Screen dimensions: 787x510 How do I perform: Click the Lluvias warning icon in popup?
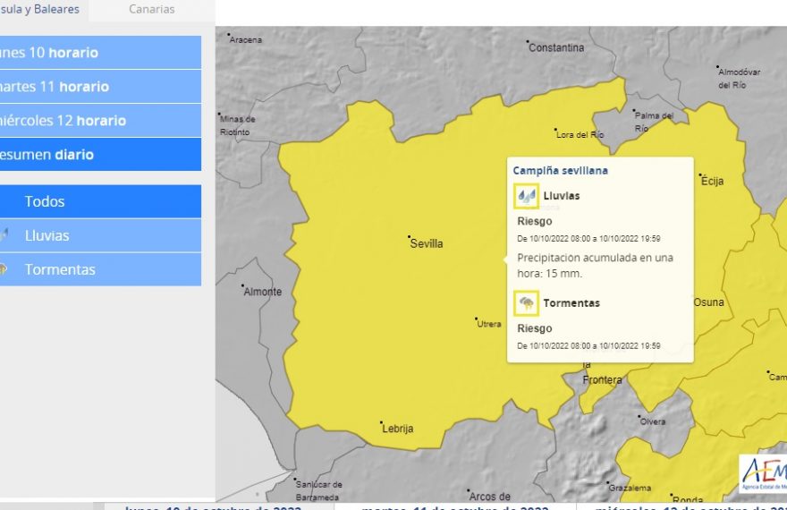tap(527, 196)
